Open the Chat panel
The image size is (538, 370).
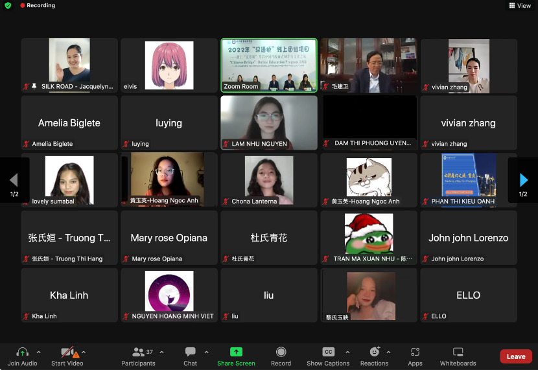coord(190,353)
